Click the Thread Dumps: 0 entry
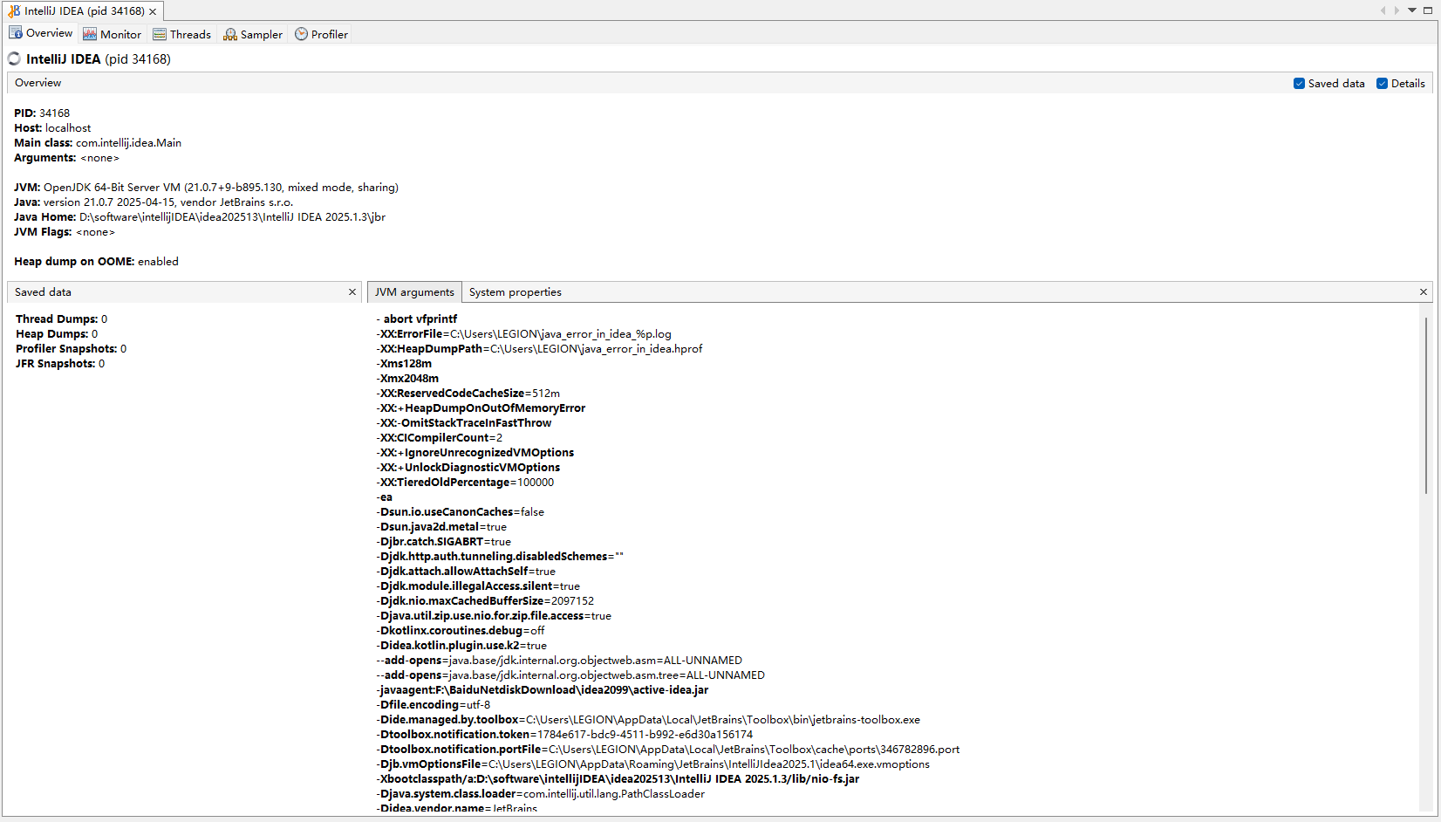Image resolution: width=1441 pixels, height=822 pixels. [x=61, y=319]
